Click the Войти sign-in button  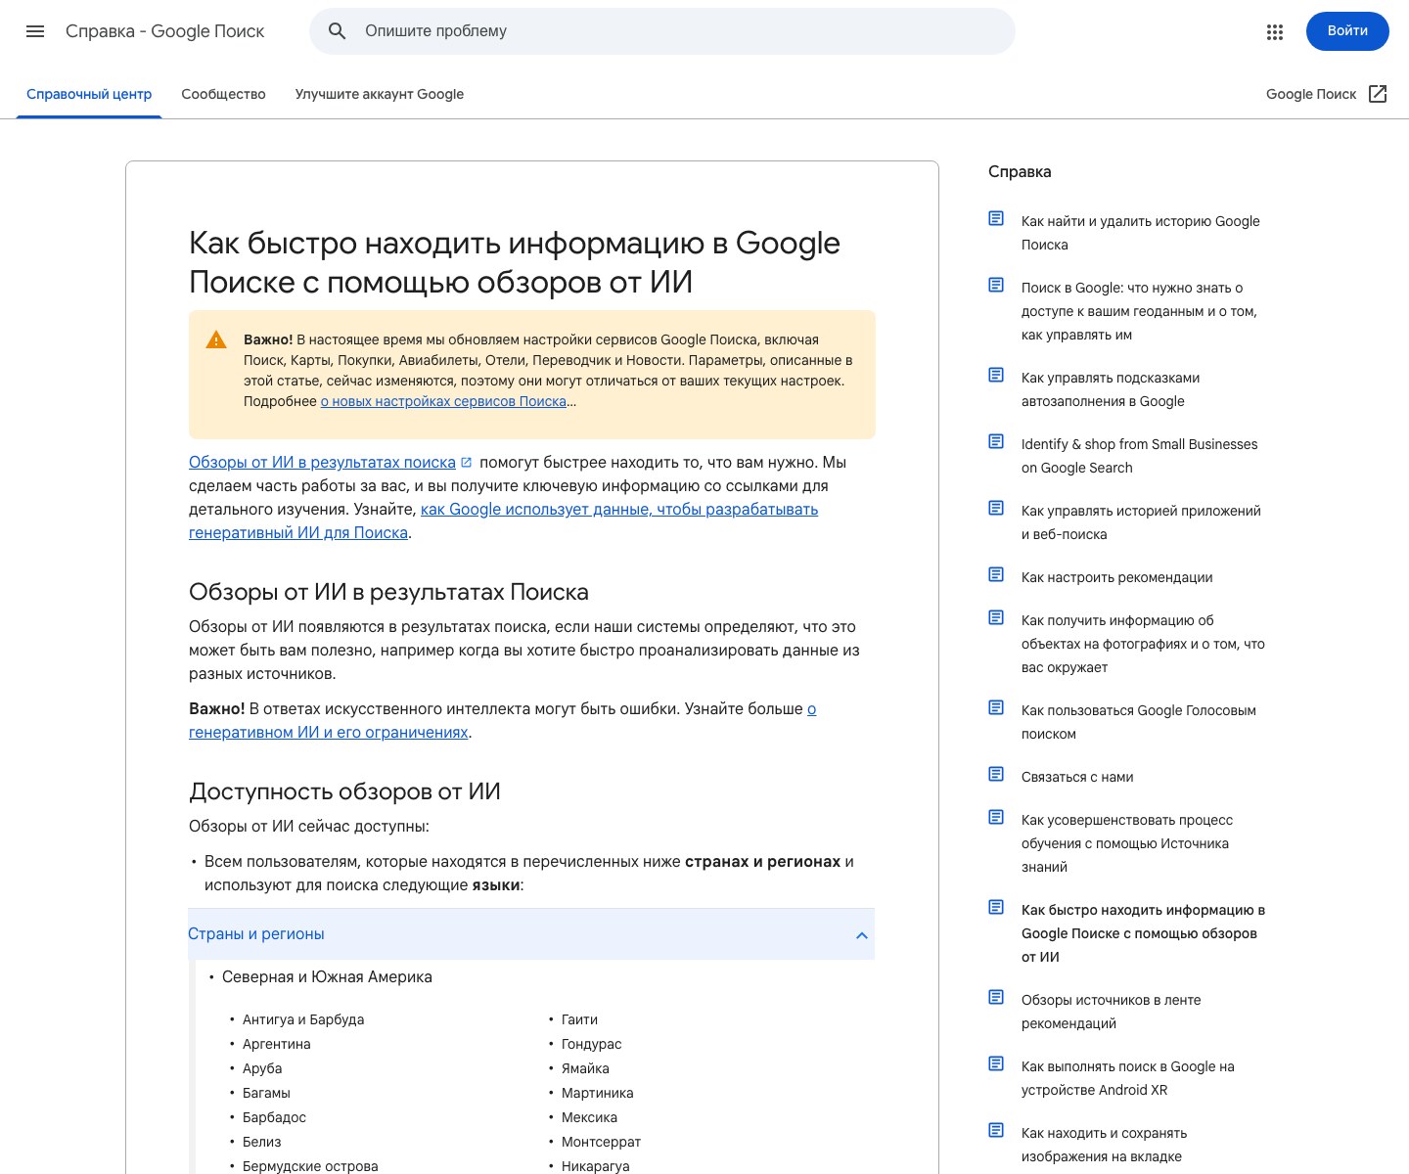click(1347, 31)
